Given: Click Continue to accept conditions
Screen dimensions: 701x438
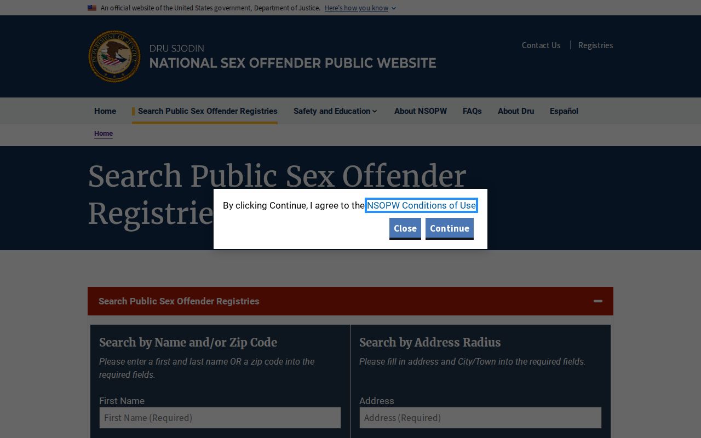Looking at the screenshot, I should tap(450, 228).
